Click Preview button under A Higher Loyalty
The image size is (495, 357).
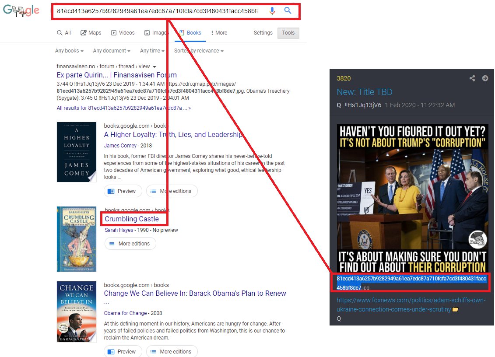pos(123,191)
